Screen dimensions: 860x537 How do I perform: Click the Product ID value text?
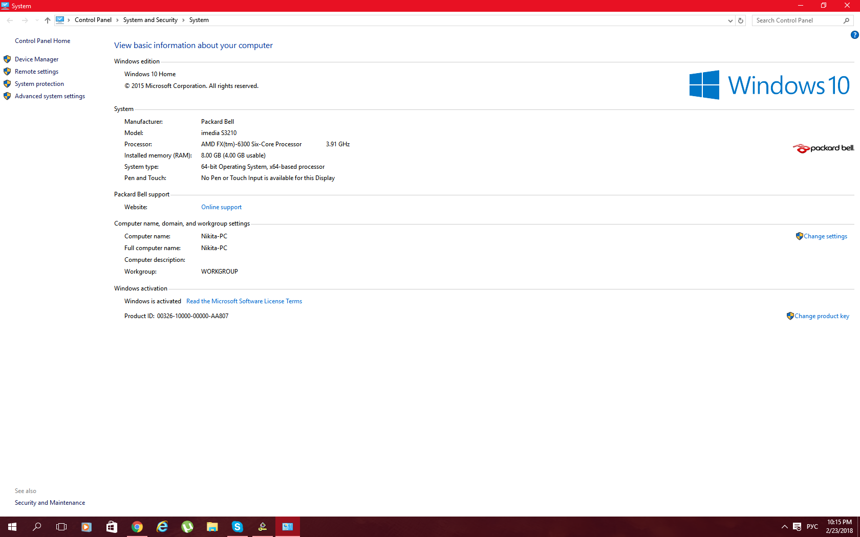point(192,316)
